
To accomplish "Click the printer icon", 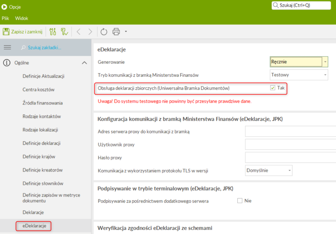I will (x=116, y=31).
